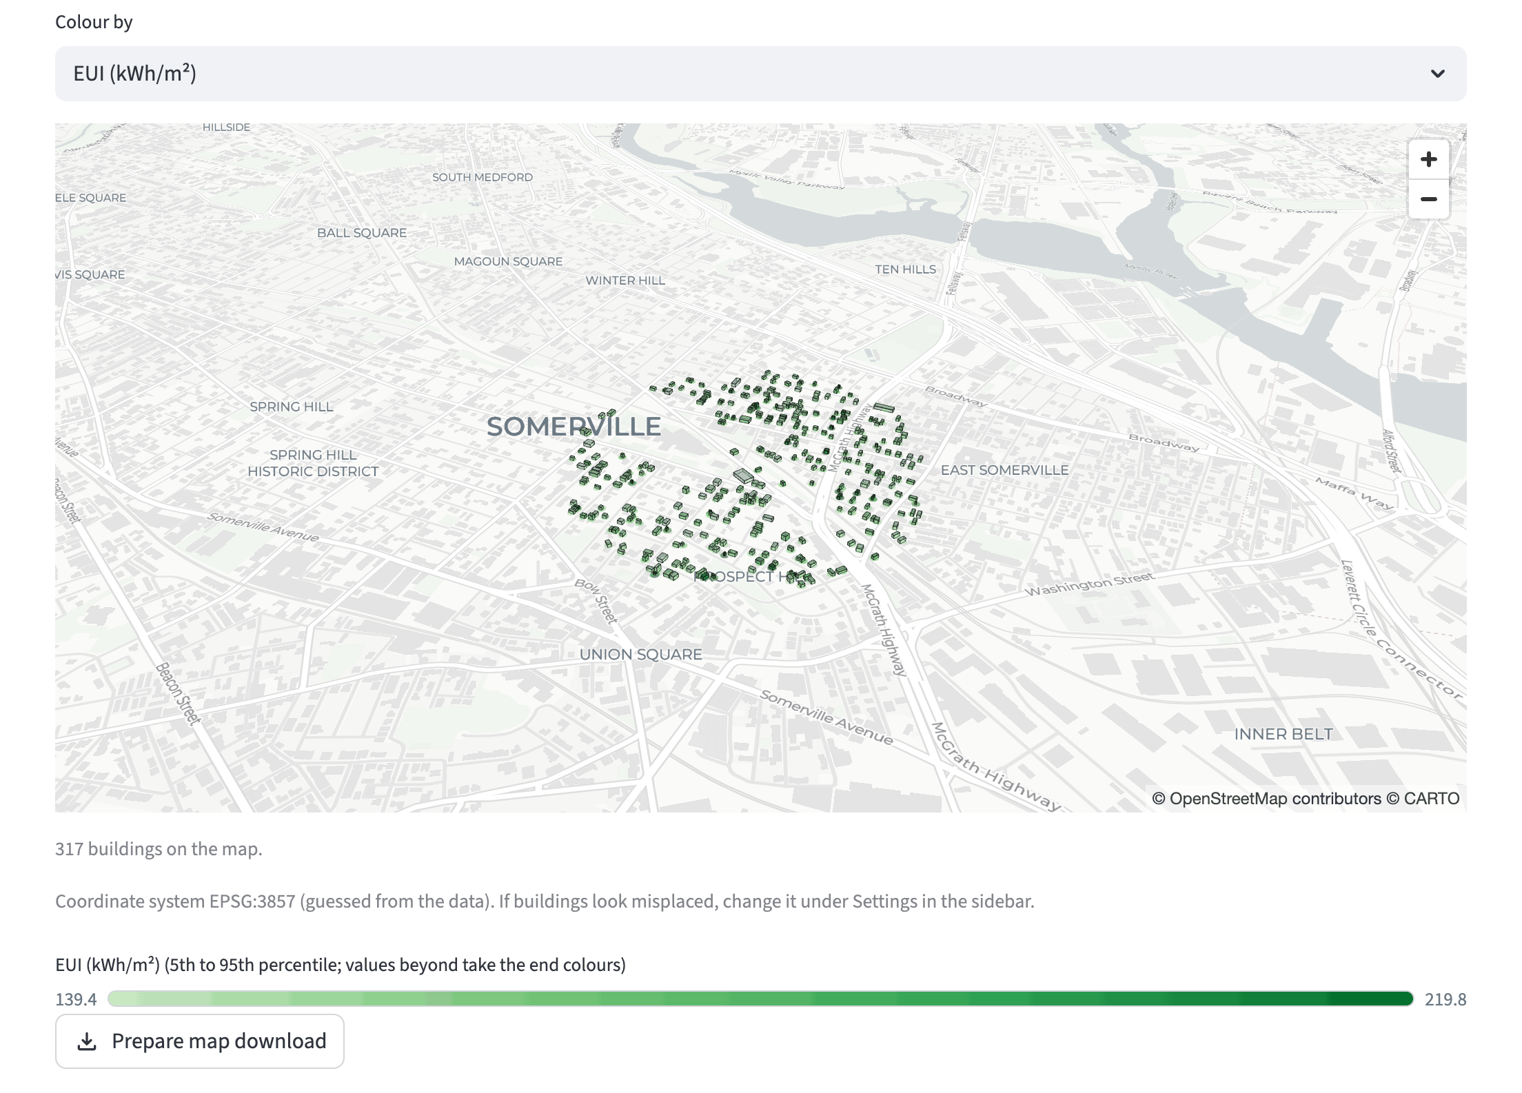Image resolution: width=1522 pixels, height=1093 pixels.
Task: Click Prepare map download button
Action: (200, 1041)
